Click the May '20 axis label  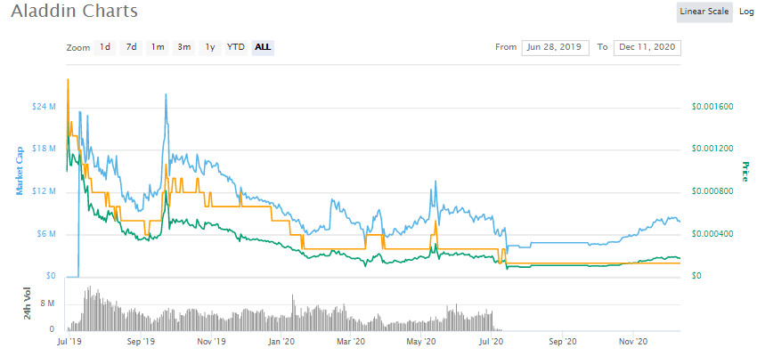[421, 342]
